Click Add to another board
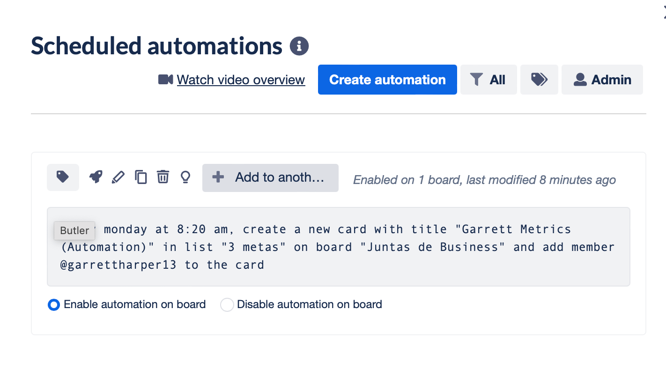 (x=270, y=177)
